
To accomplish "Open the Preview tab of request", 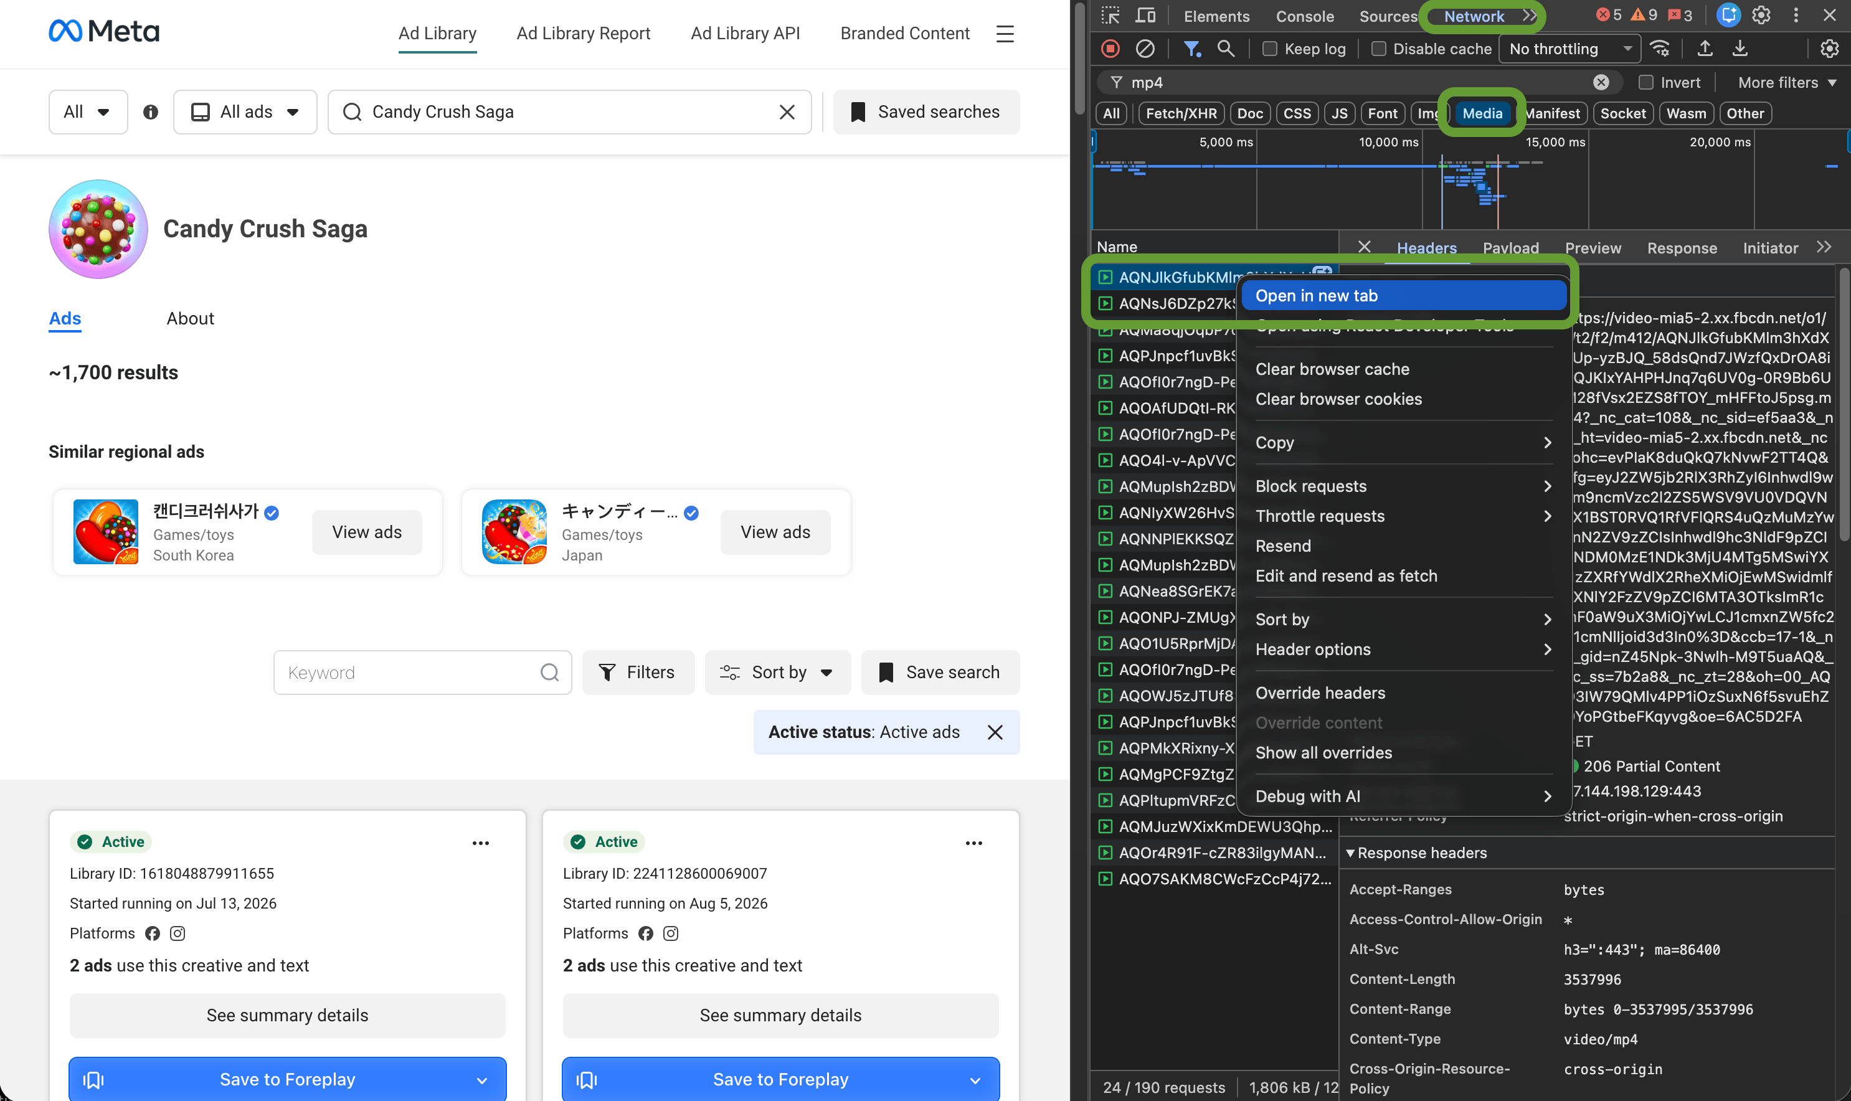I will 1592,248.
